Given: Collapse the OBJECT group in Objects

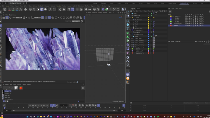Looking at the screenshot, I should (131, 34).
